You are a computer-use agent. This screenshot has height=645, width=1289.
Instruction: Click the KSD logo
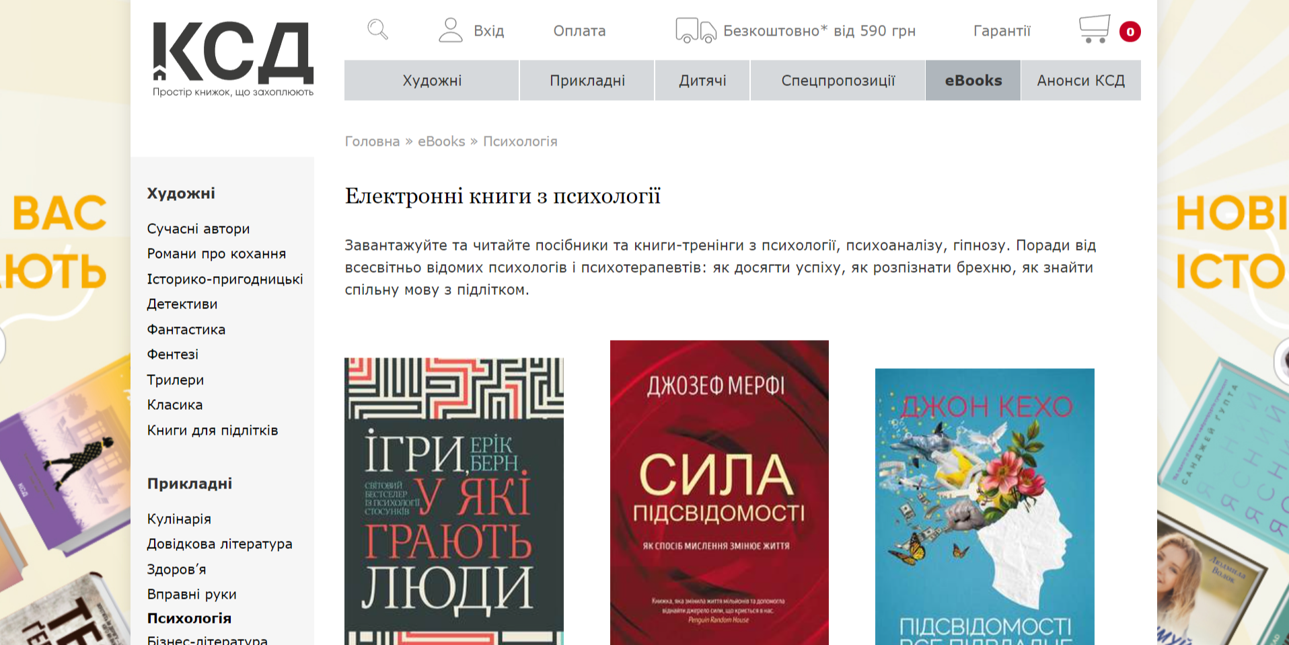click(233, 59)
